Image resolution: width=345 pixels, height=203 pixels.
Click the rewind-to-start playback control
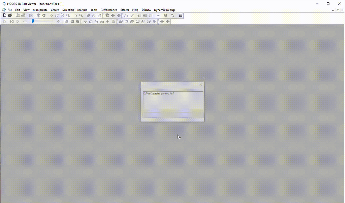[x=11, y=21]
